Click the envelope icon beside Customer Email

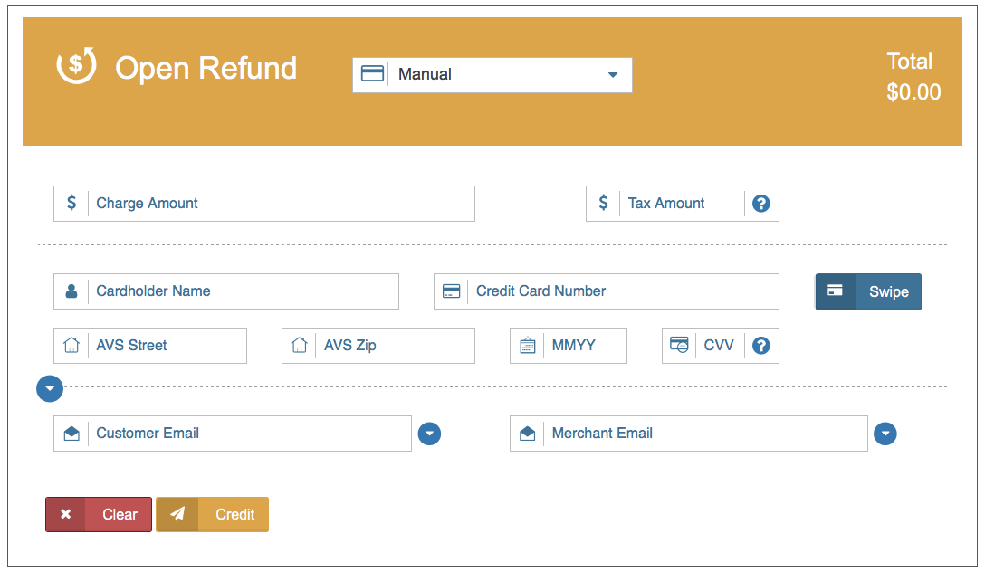(x=73, y=433)
